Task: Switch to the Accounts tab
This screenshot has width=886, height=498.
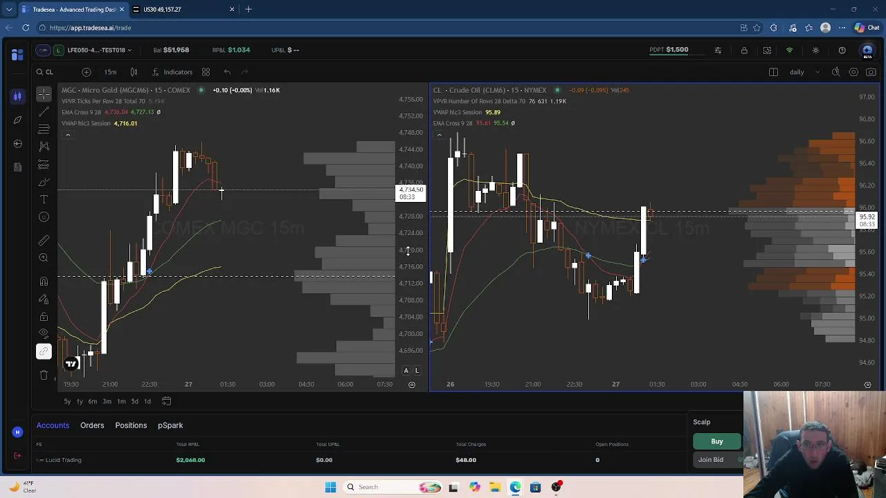Action: click(53, 425)
